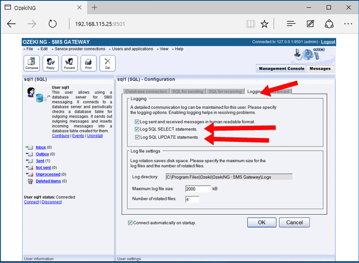
Task: Open the Not sent link
Action: click(43, 168)
